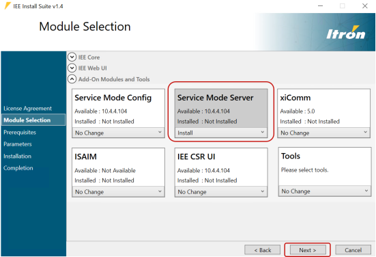The width and height of the screenshot is (376, 257).
Task: Select Installation step in sidebar
Action: coord(17,156)
